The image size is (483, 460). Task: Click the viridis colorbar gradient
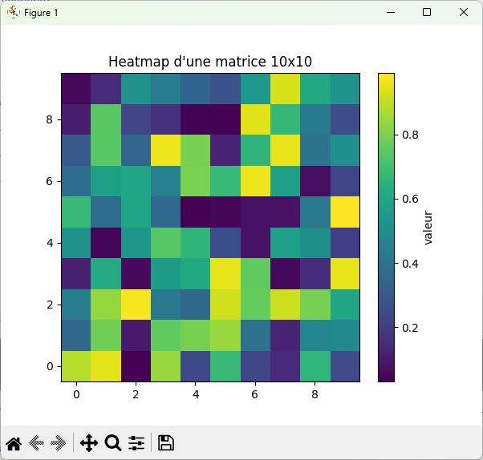tap(385, 227)
